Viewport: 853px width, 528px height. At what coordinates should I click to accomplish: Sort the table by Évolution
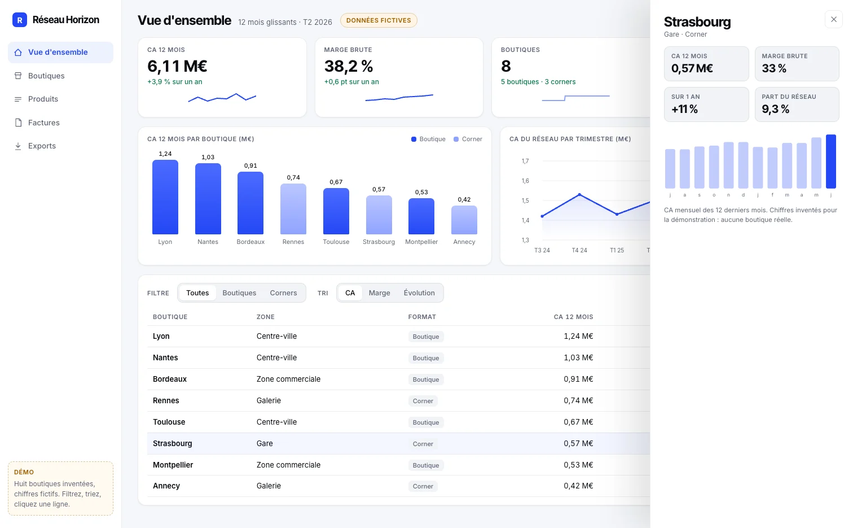coord(419,293)
